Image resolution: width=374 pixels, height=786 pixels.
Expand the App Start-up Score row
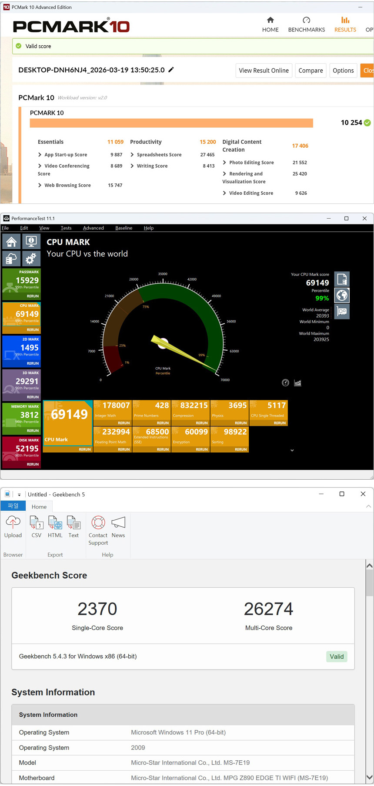point(40,155)
